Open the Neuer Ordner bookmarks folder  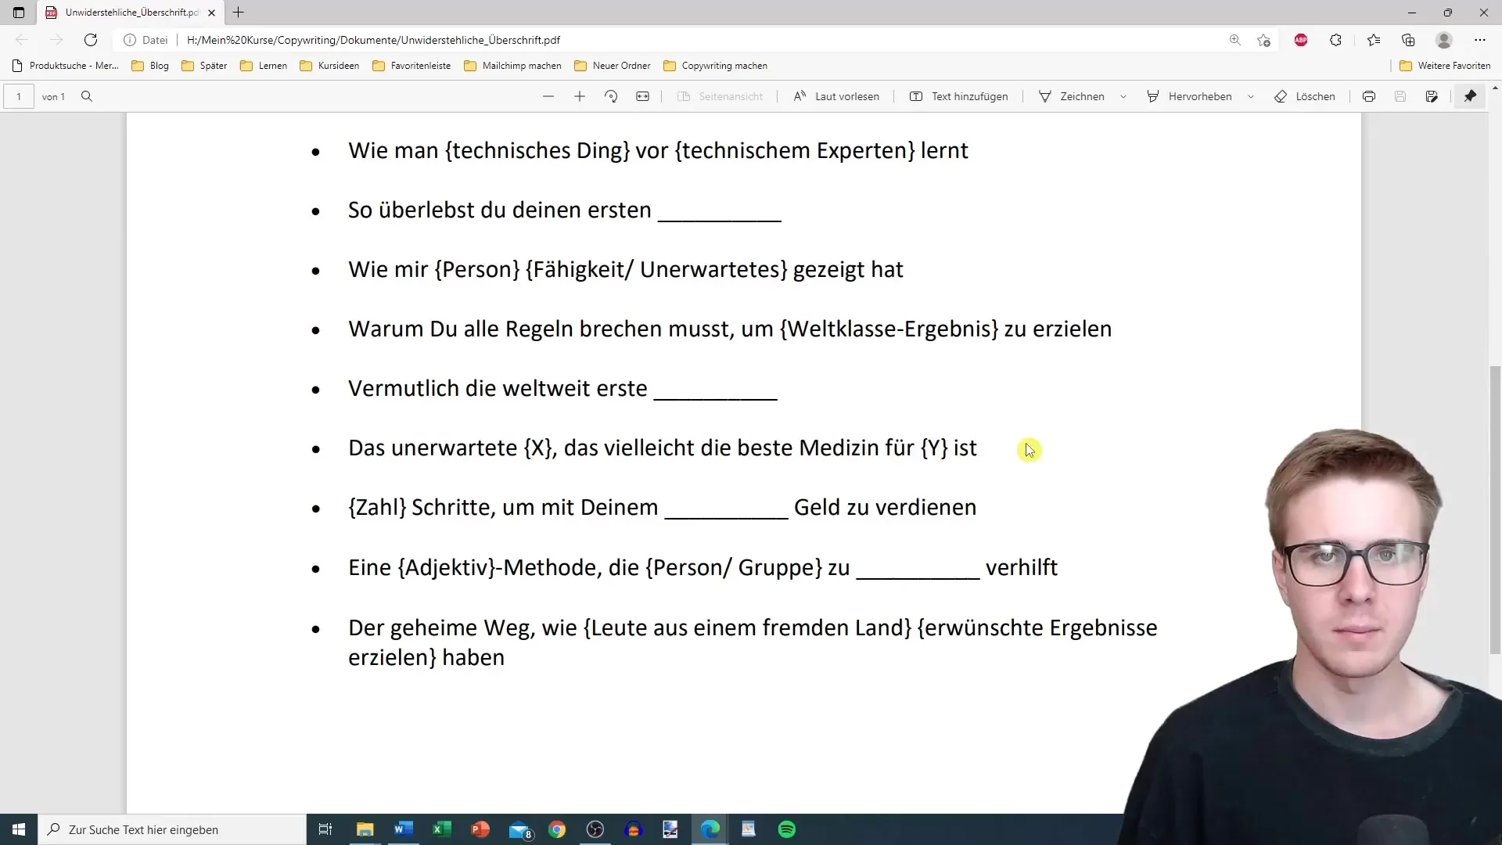[613, 66]
